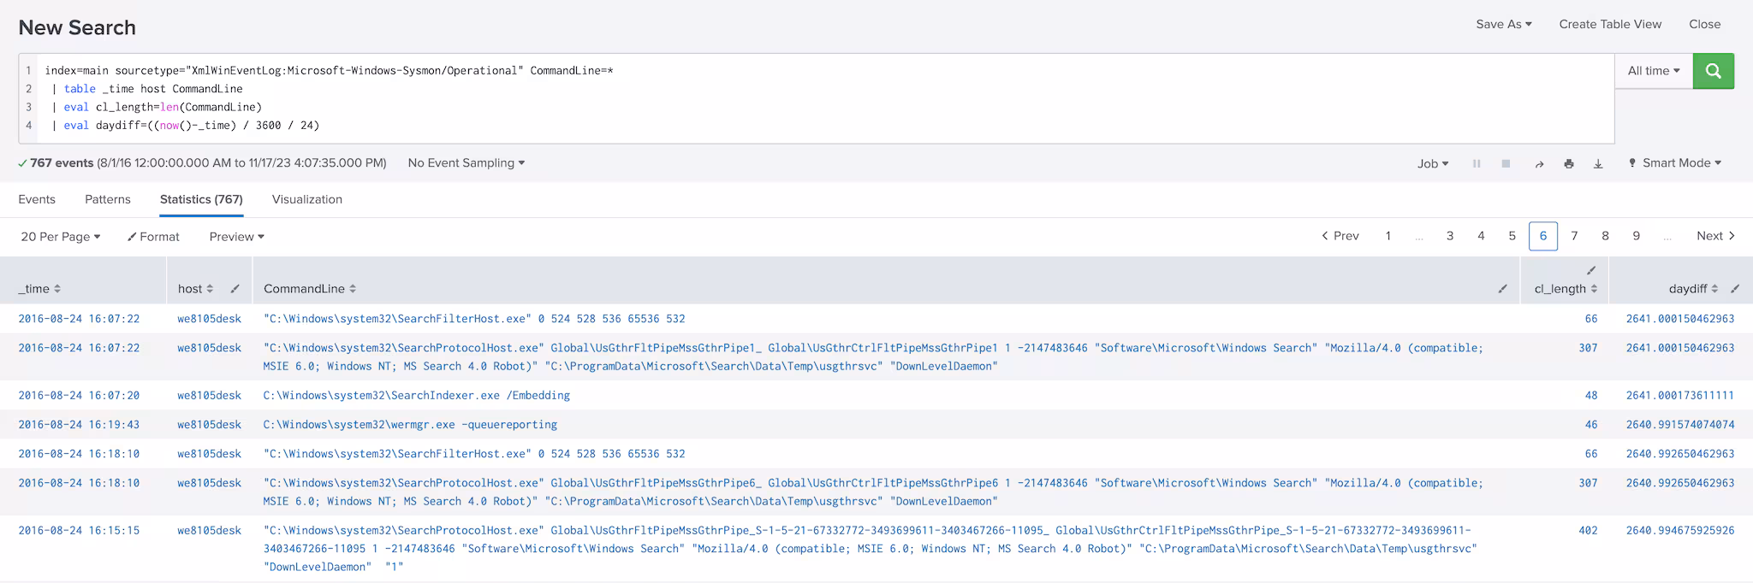Click the pencil icon on host column
The height and width of the screenshot is (583, 1753).
[235, 289]
